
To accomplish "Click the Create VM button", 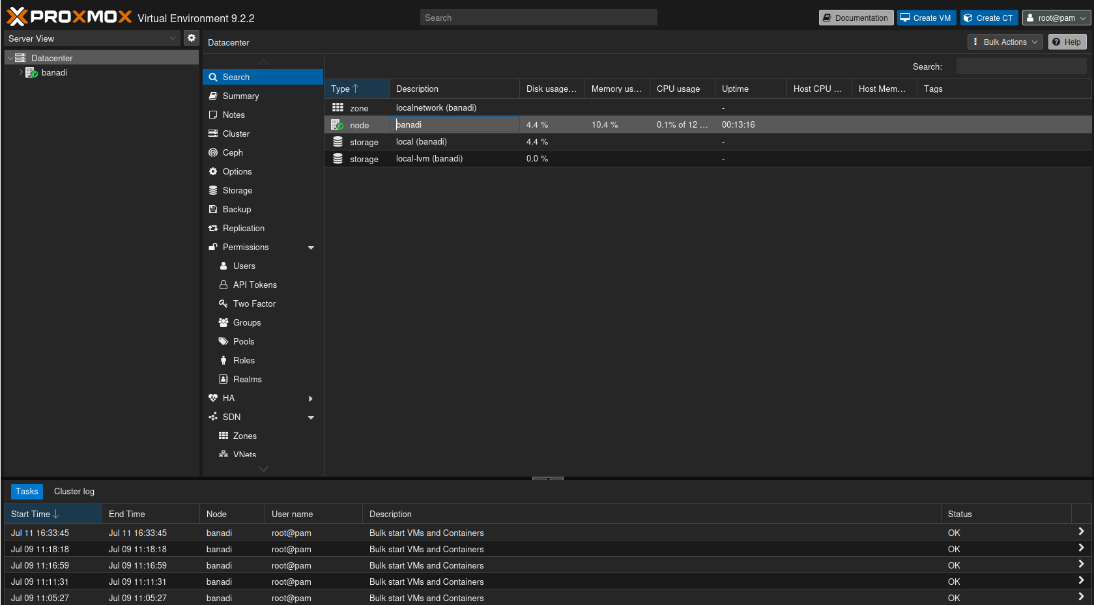I will (926, 18).
